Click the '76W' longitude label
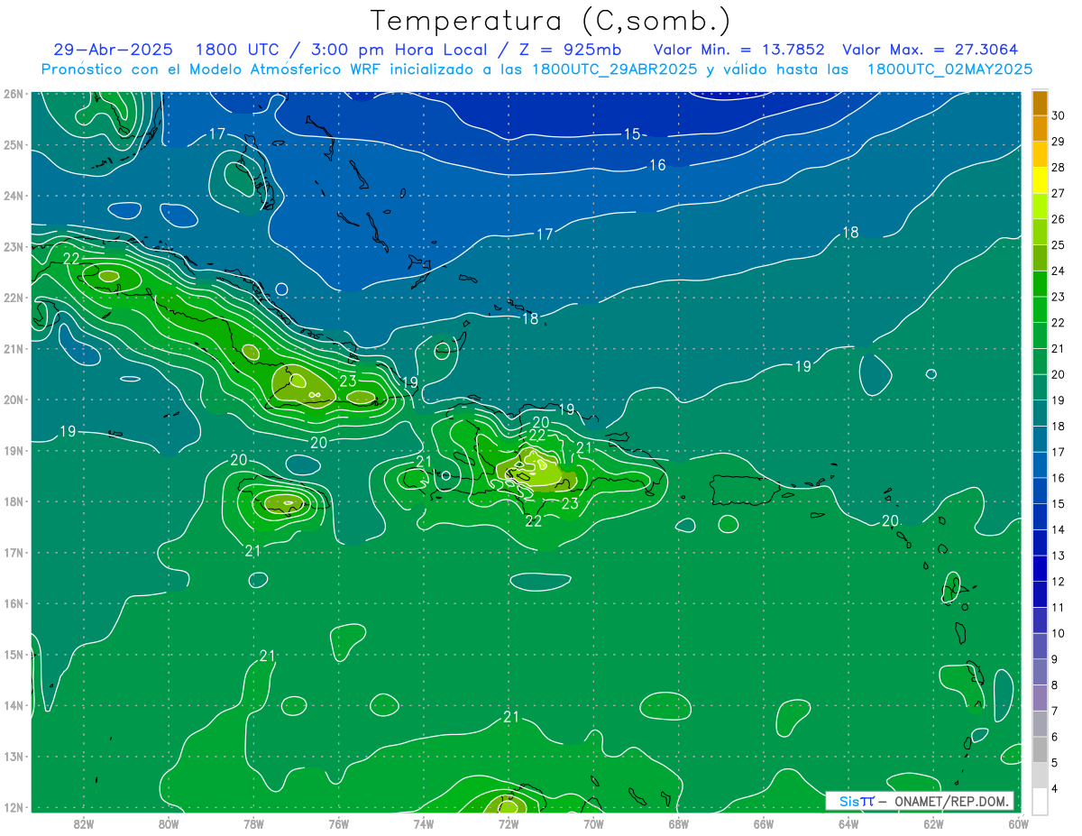This screenshot has height=836, width=1082. 339,823
